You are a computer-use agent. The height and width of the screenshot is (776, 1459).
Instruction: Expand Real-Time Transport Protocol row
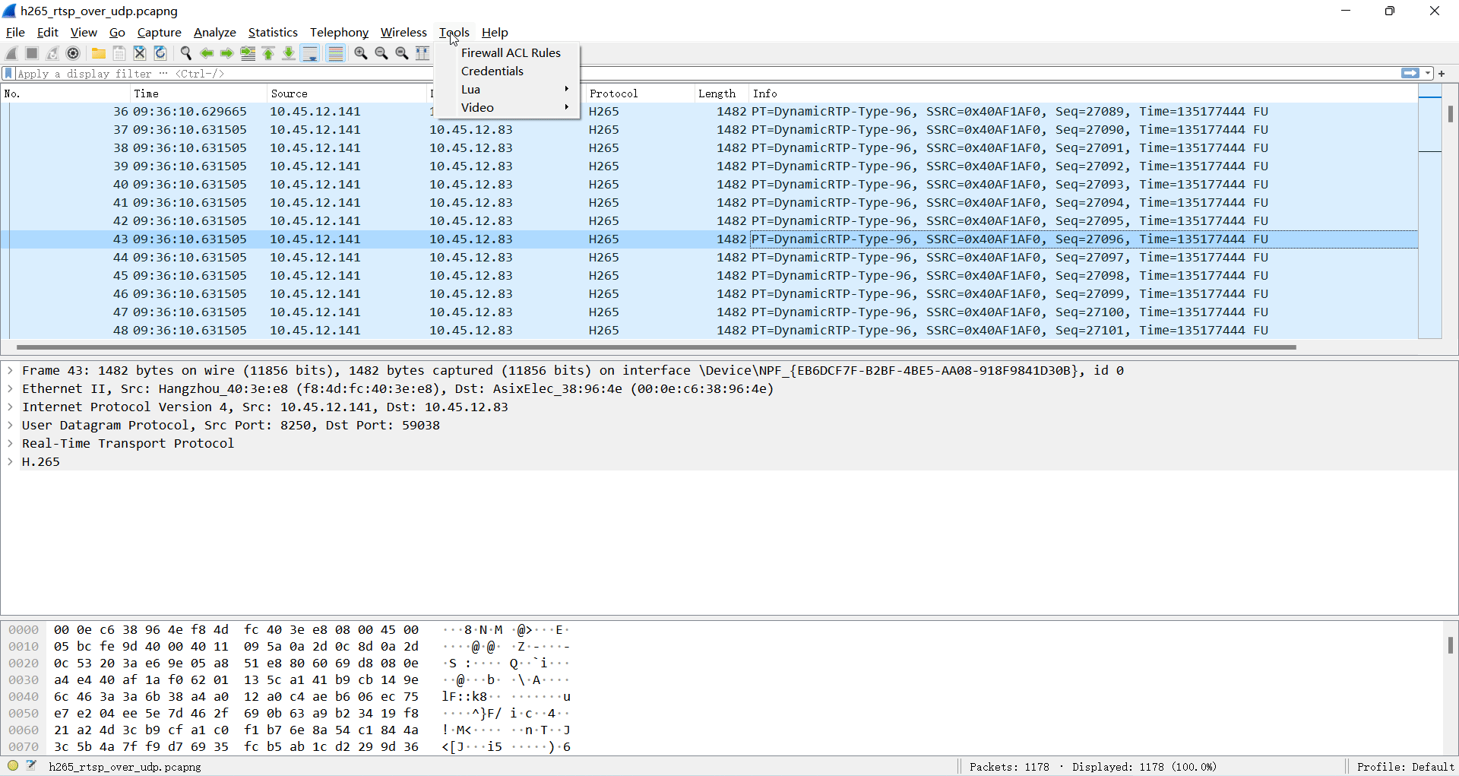click(10, 444)
